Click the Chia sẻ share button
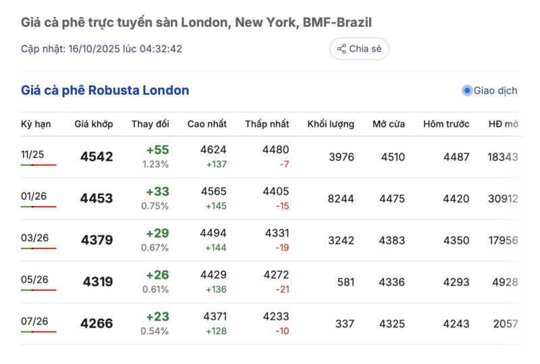 [359, 49]
